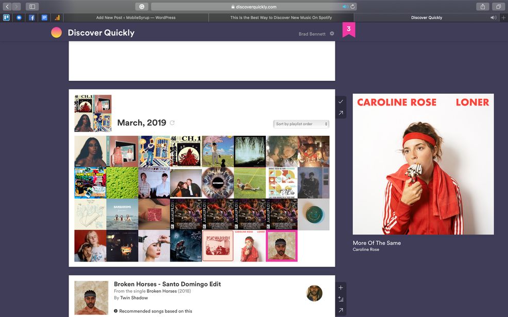Reload the page with the refresh icon
Screen dimensions: 508x317
pos(352,7)
